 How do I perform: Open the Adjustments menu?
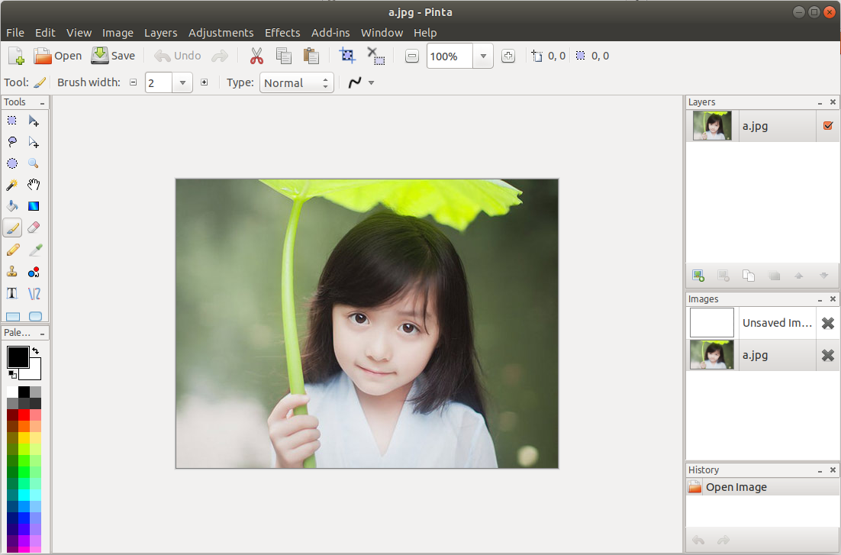tap(221, 33)
